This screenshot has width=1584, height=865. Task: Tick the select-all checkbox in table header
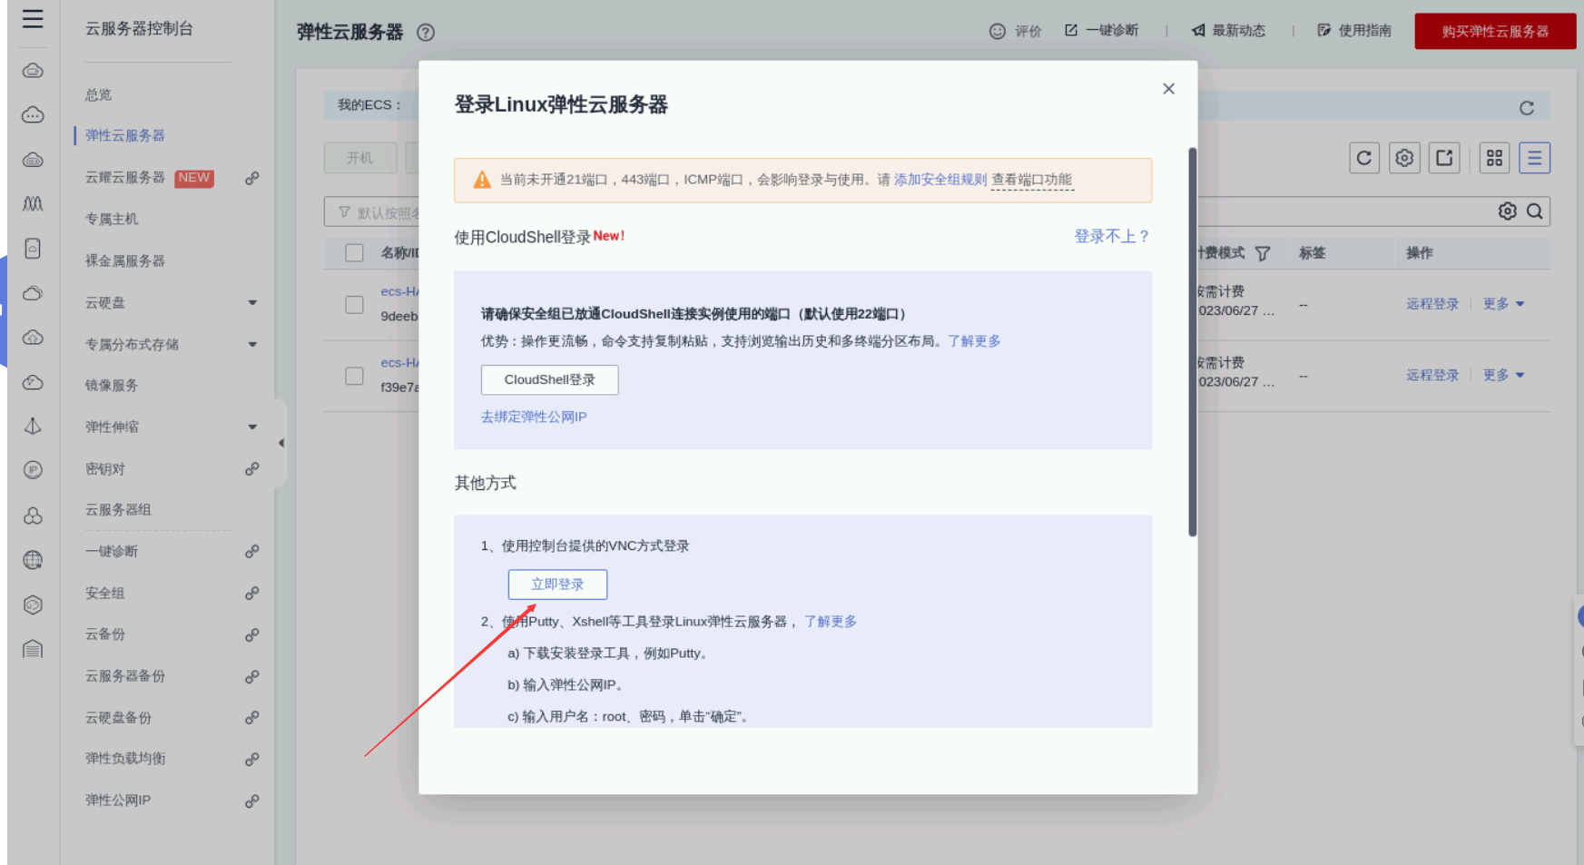pos(355,253)
